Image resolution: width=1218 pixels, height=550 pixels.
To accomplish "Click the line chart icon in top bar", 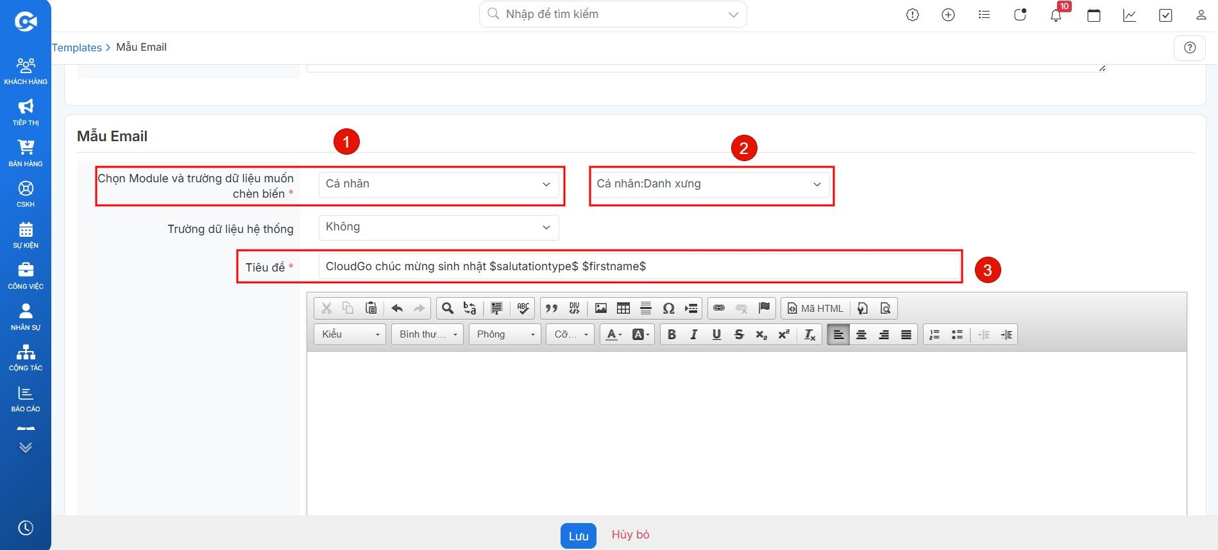I will [x=1129, y=15].
